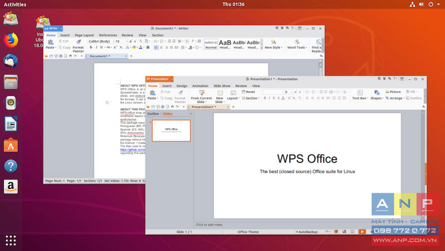Select WPS Office slide thumbnail

click(x=171, y=130)
